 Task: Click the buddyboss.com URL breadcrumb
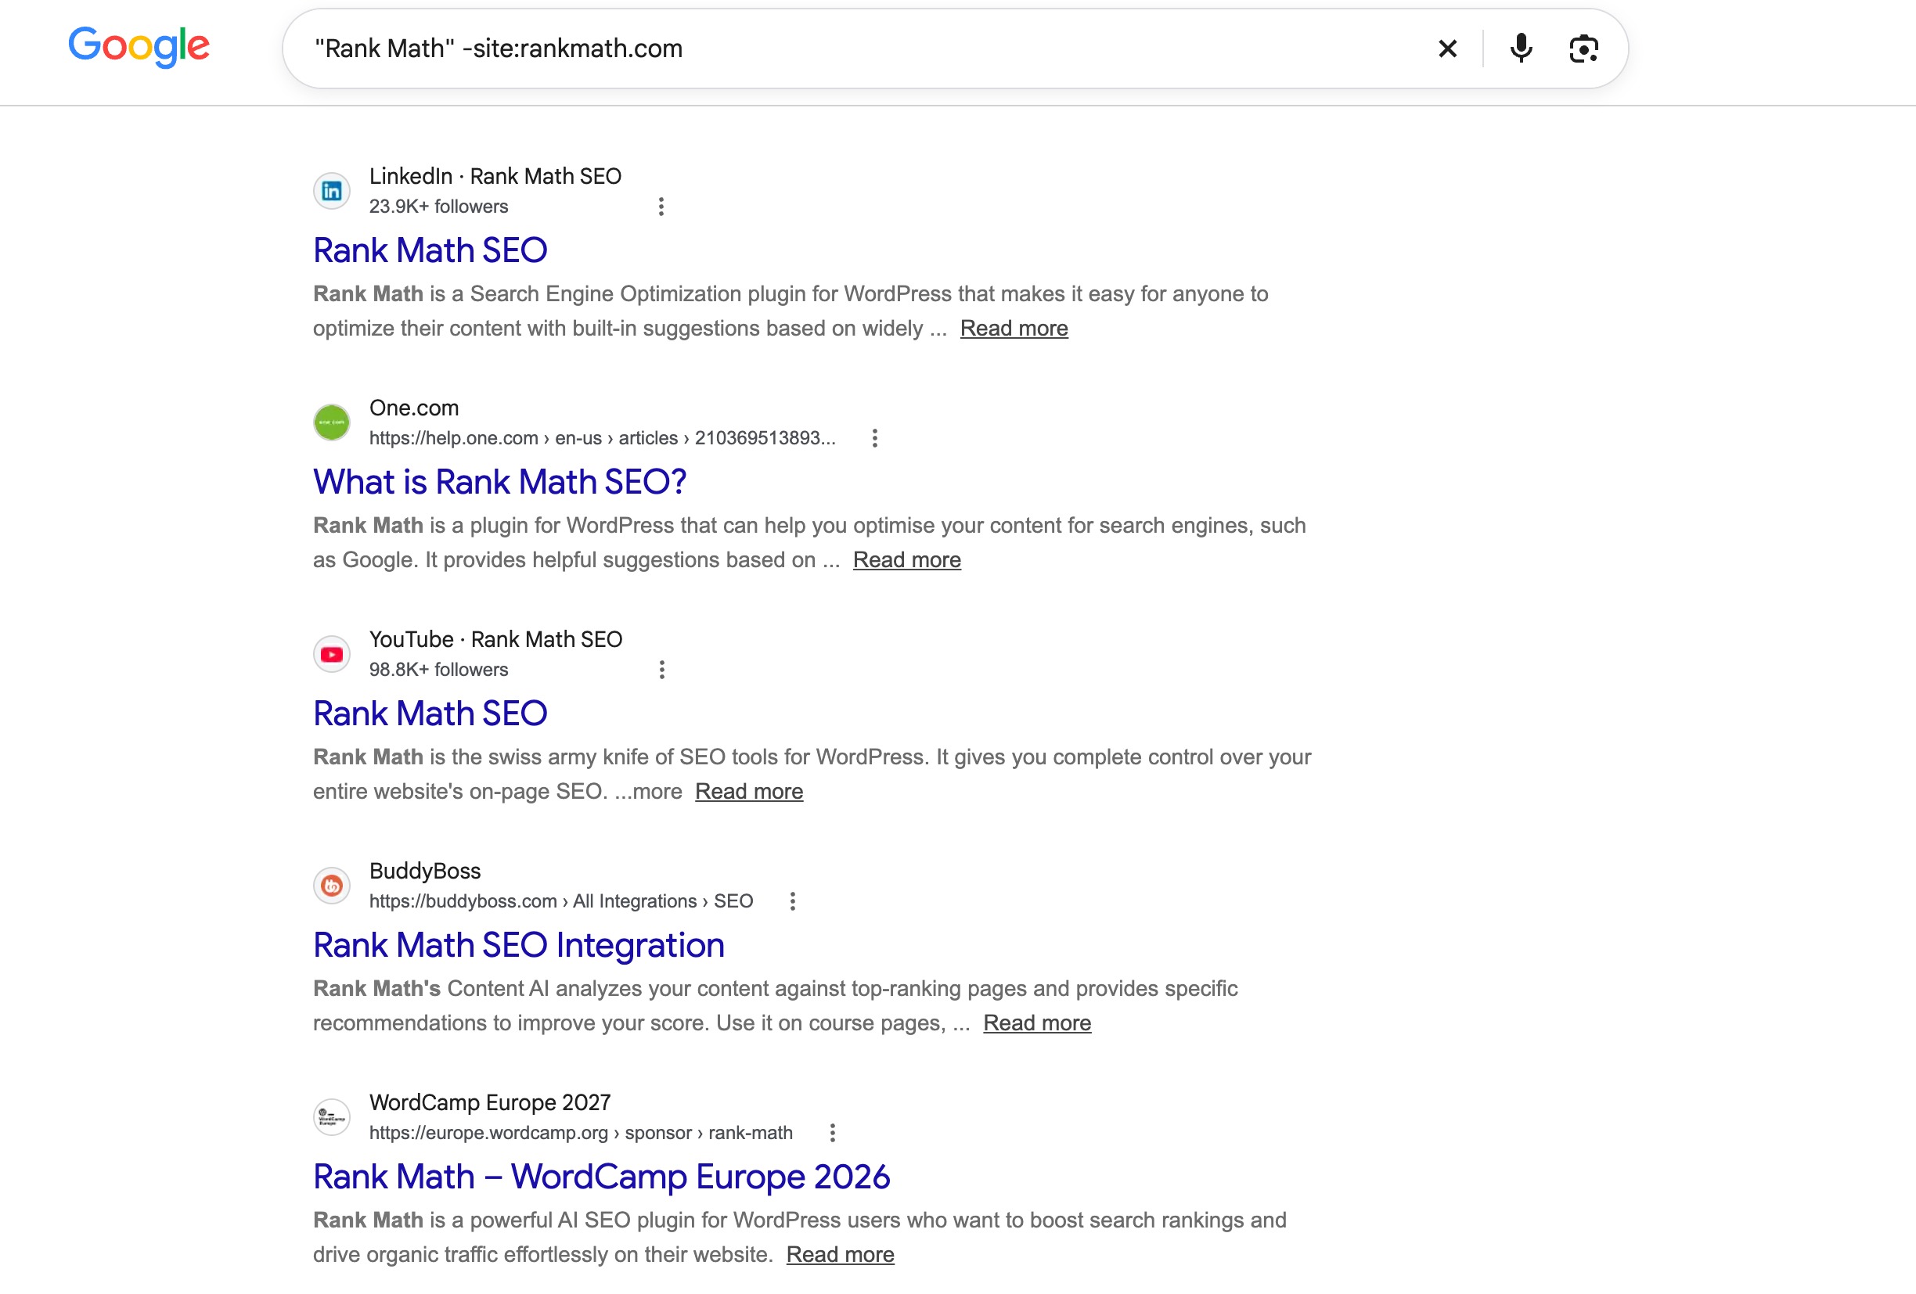tap(560, 902)
